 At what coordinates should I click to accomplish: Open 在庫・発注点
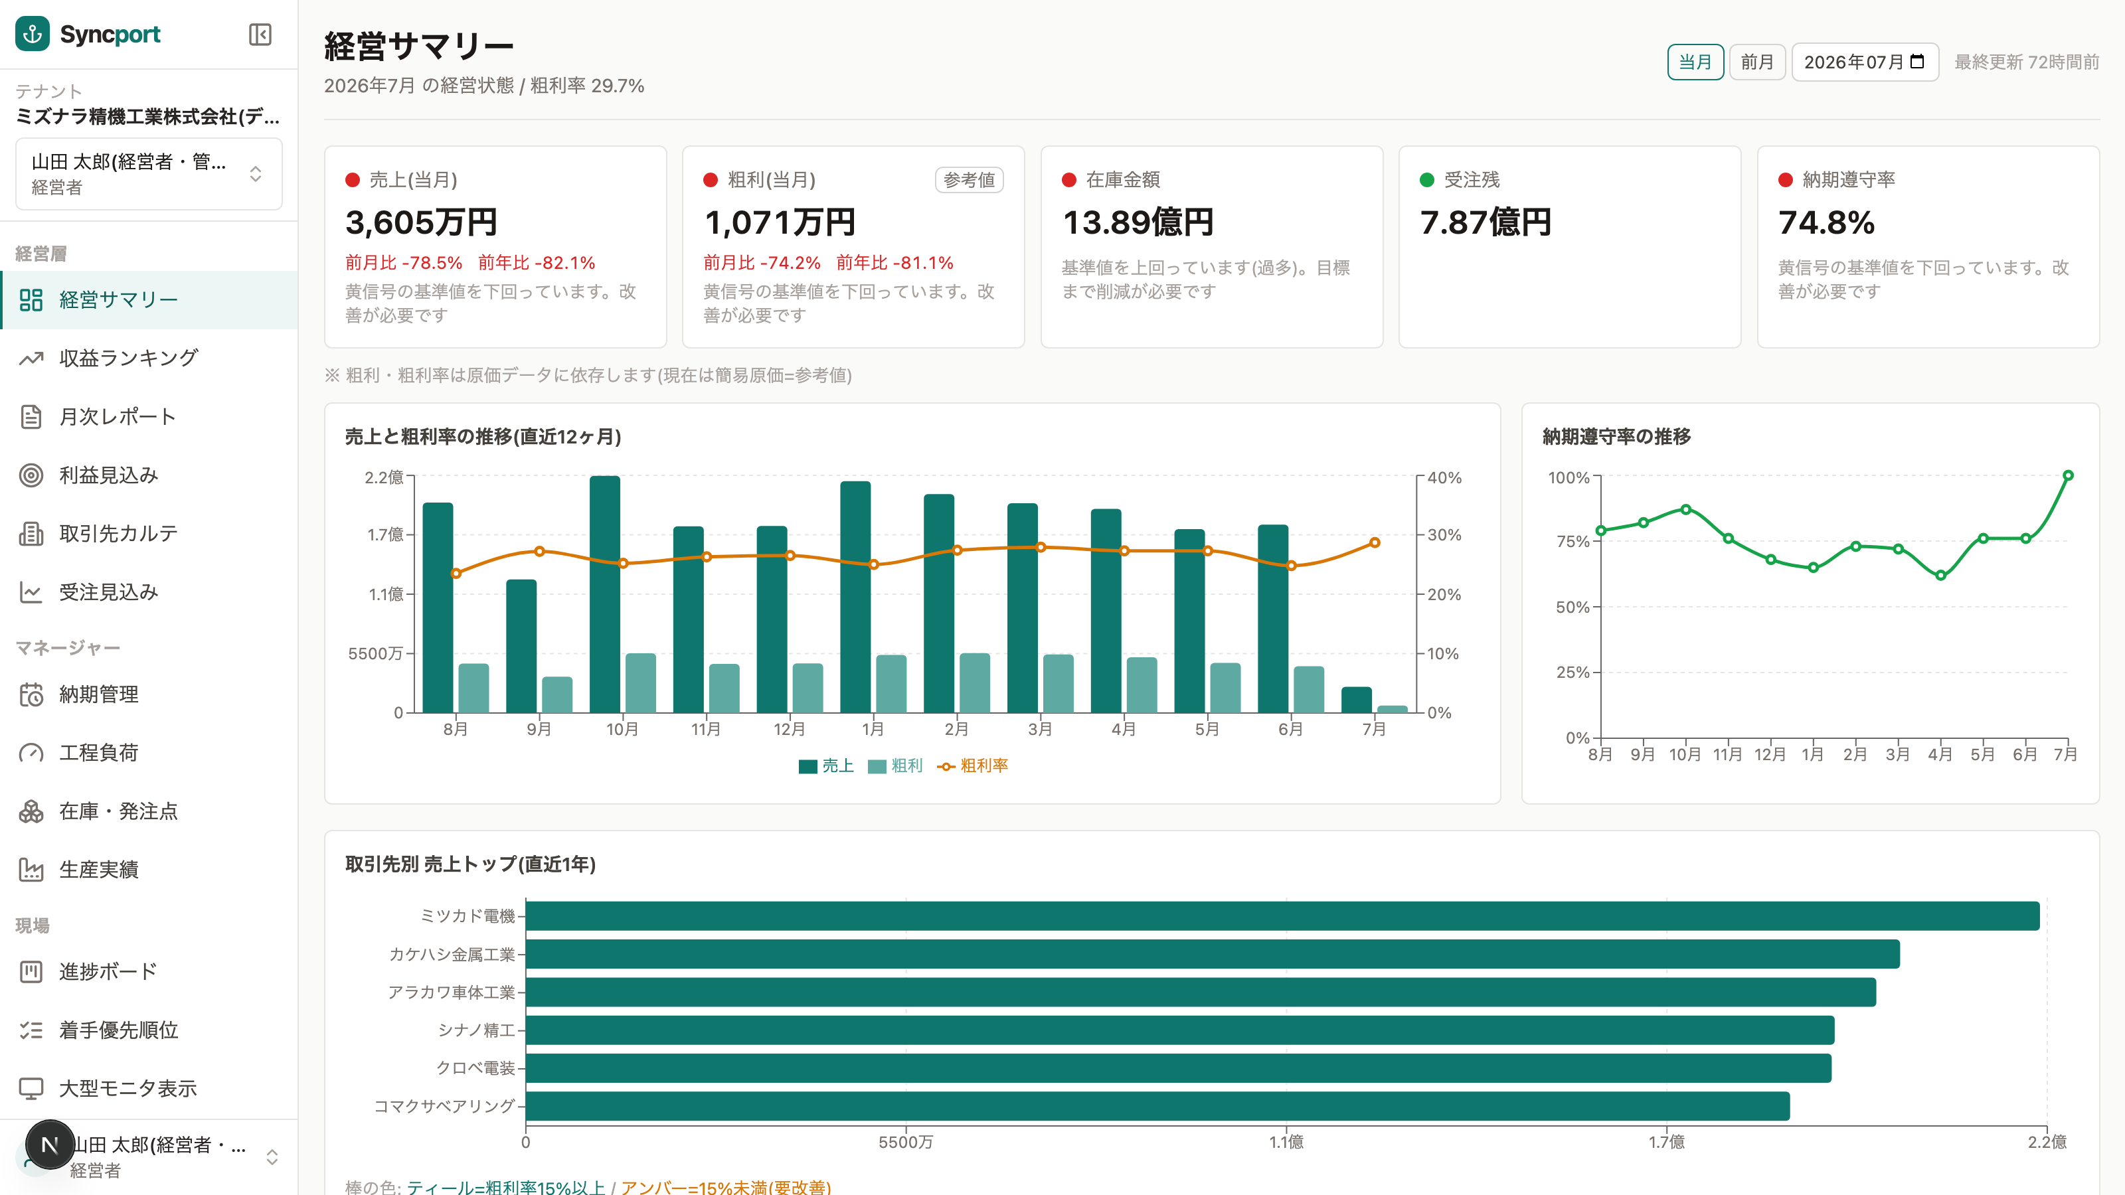click(x=149, y=811)
